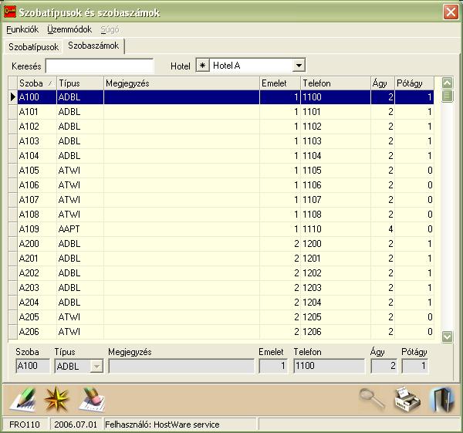Viewport: 463px width, 433px height.
Task: Click the Pótágy column header
Action: point(414,83)
